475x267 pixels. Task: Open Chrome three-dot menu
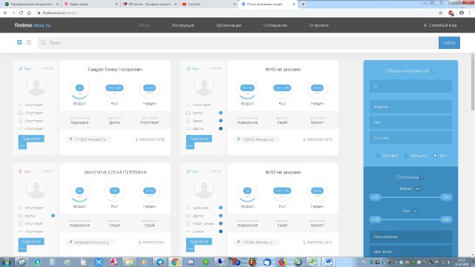pyautogui.click(x=470, y=13)
